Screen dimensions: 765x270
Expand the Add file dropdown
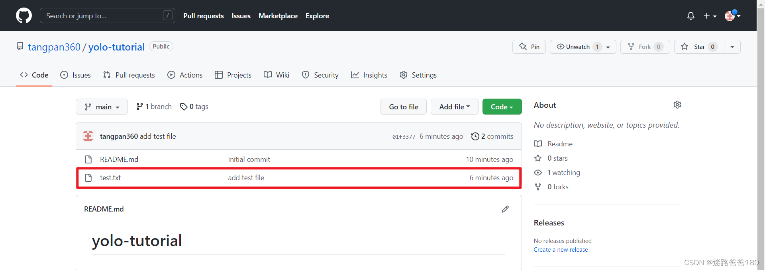454,107
